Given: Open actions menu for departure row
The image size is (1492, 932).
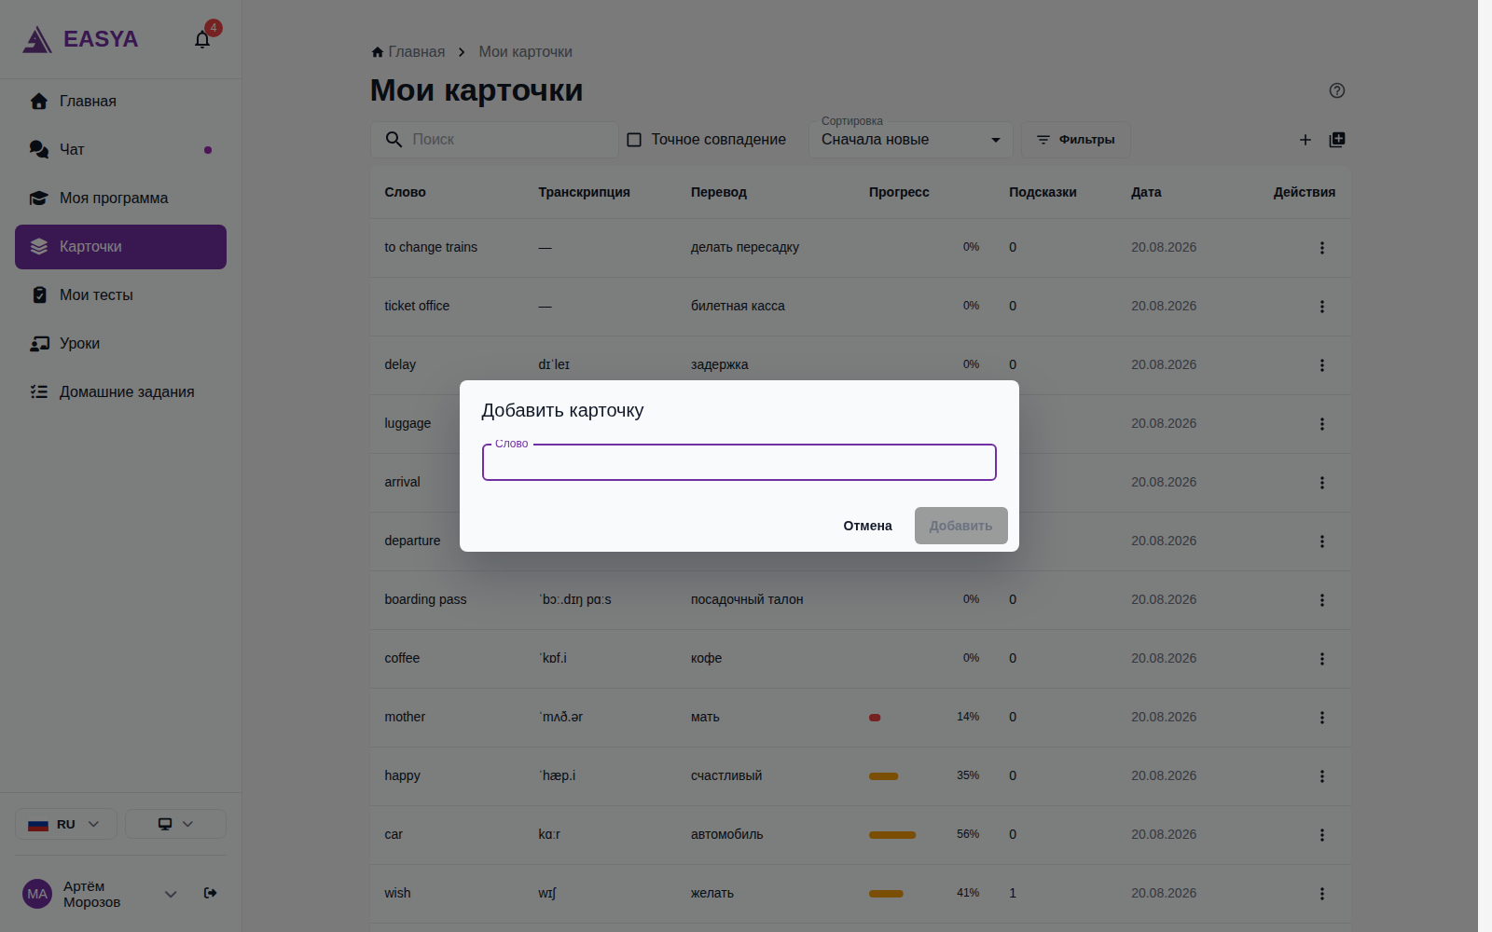Looking at the screenshot, I should tap(1322, 541).
